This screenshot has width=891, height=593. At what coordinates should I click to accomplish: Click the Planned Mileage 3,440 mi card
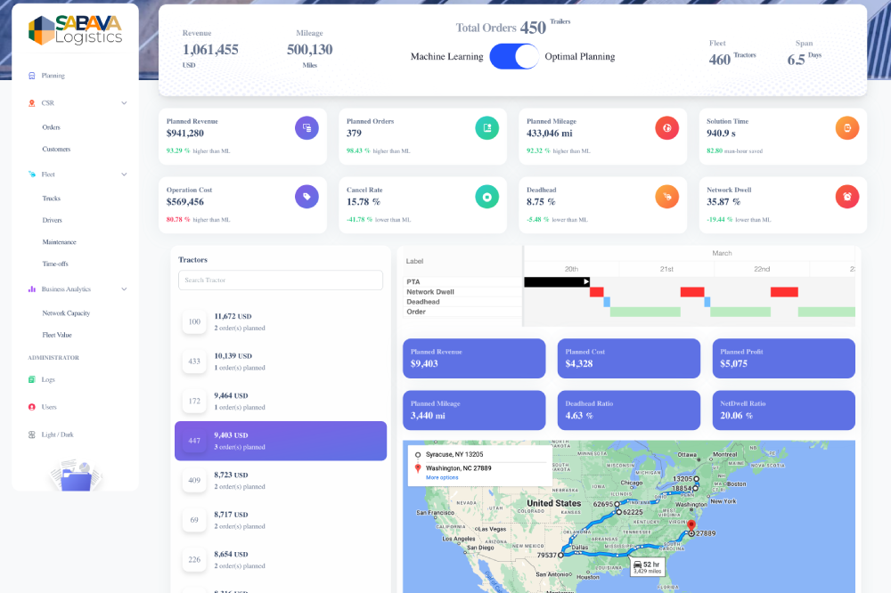tap(474, 410)
